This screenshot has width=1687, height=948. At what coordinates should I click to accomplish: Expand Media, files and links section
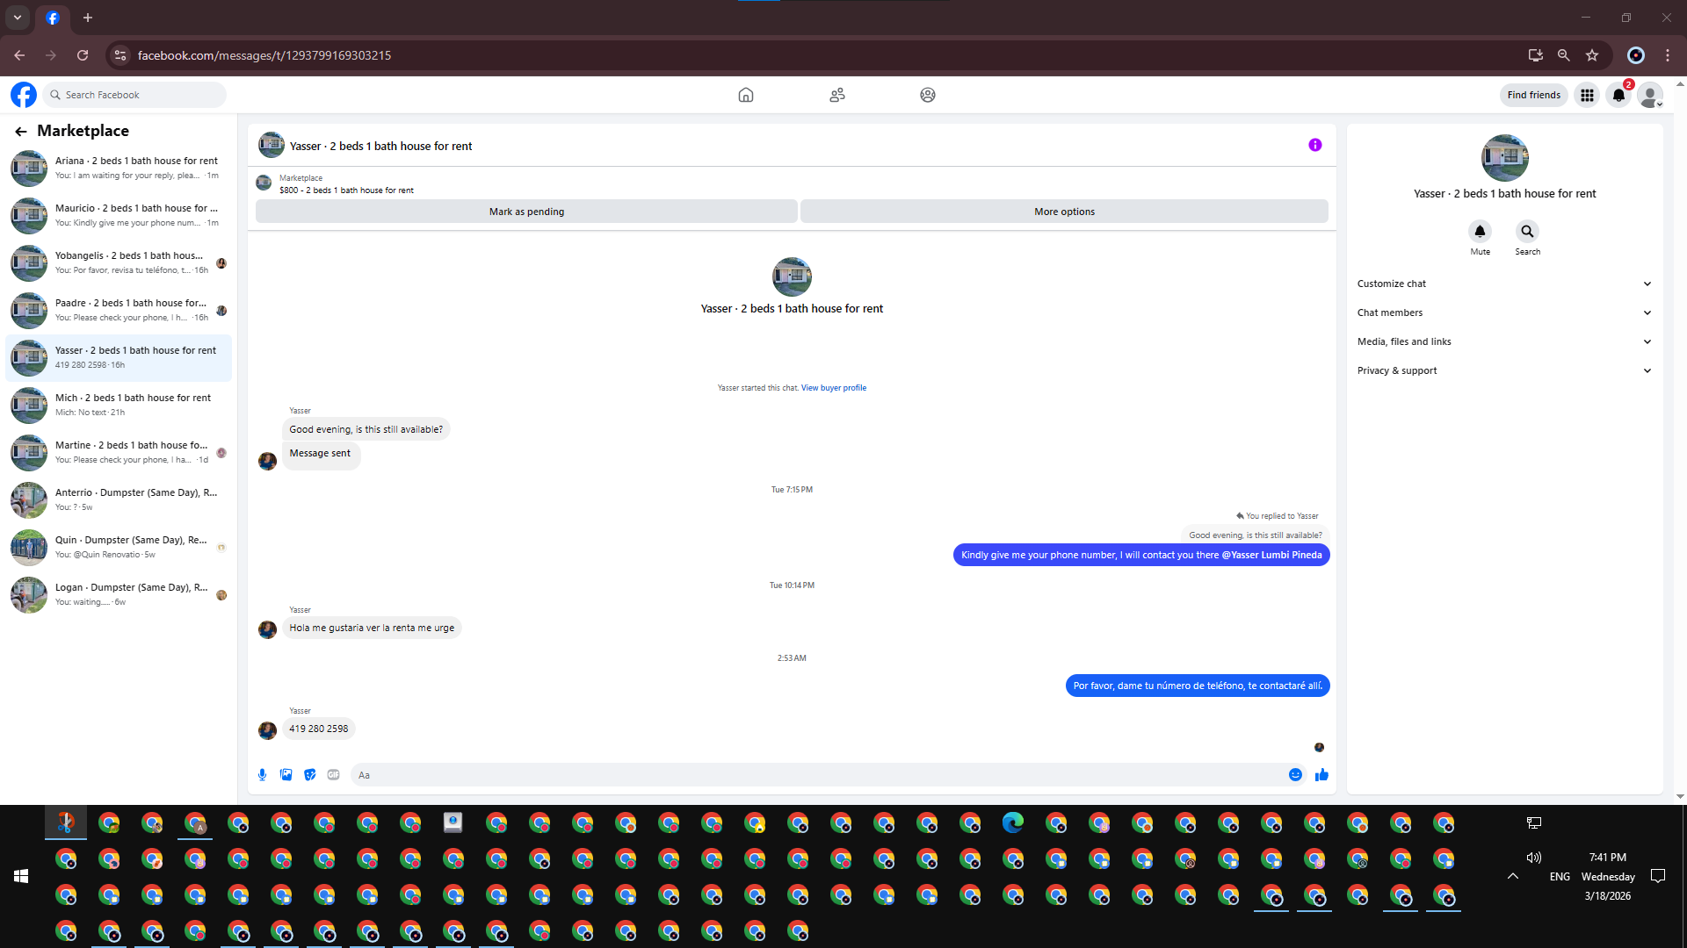coord(1504,341)
